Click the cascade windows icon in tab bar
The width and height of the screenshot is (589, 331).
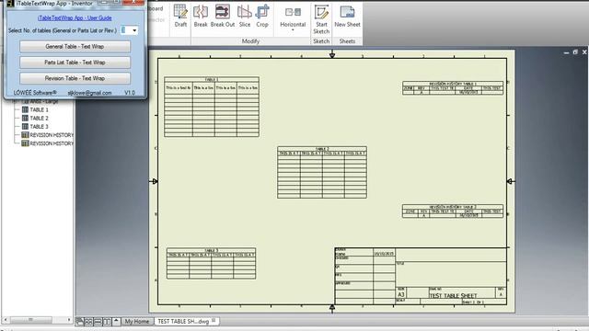pyautogui.click(x=80, y=322)
